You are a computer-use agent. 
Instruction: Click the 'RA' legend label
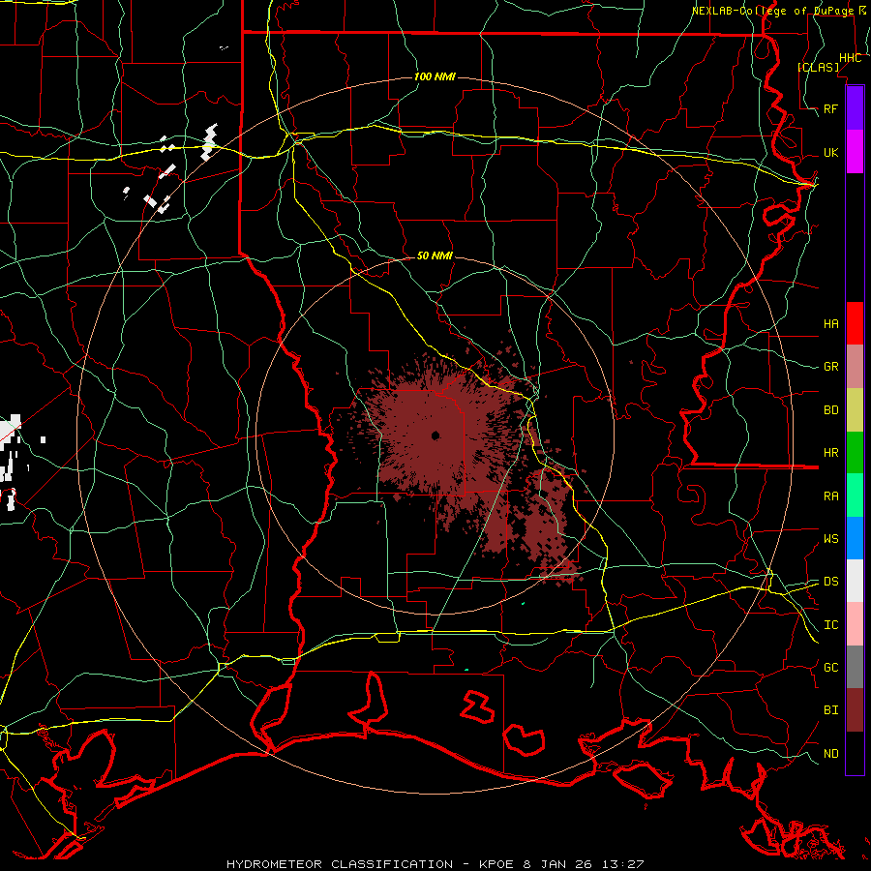pyautogui.click(x=831, y=496)
